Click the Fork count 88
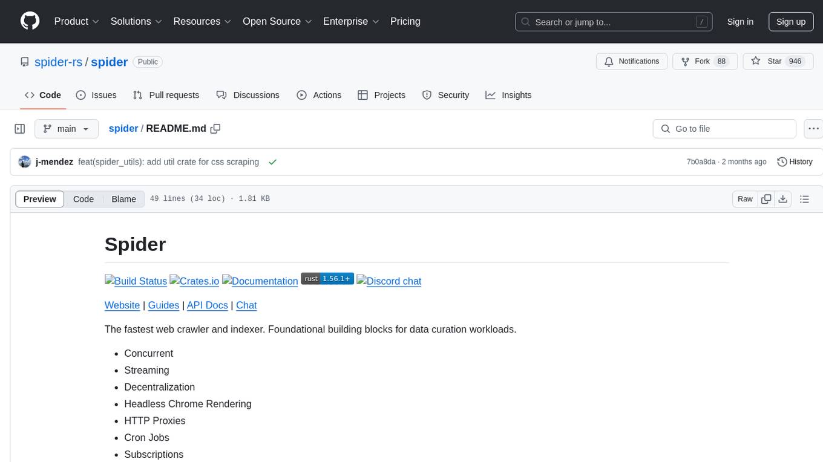823x462 pixels. click(x=721, y=62)
